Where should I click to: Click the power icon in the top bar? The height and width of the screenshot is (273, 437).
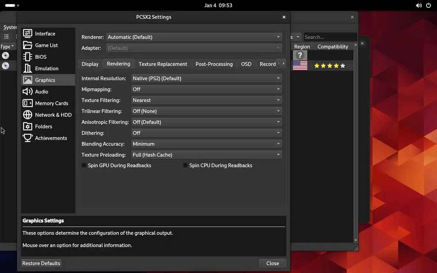click(x=428, y=5)
